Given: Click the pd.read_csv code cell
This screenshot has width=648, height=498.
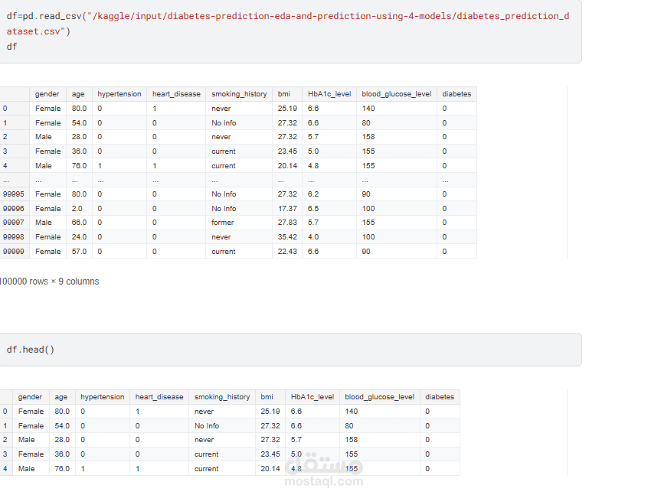Looking at the screenshot, I should (x=290, y=31).
